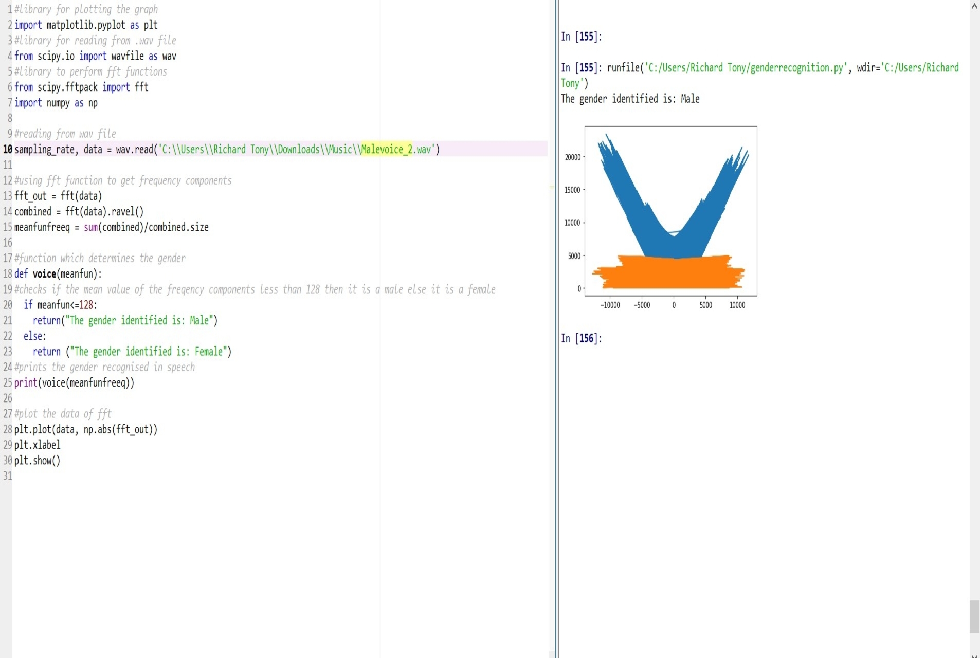The height and width of the screenshot is (658, 980).
Task: Click the runfile command text in console
Action: pyautogui.click(x=760, y=75)
